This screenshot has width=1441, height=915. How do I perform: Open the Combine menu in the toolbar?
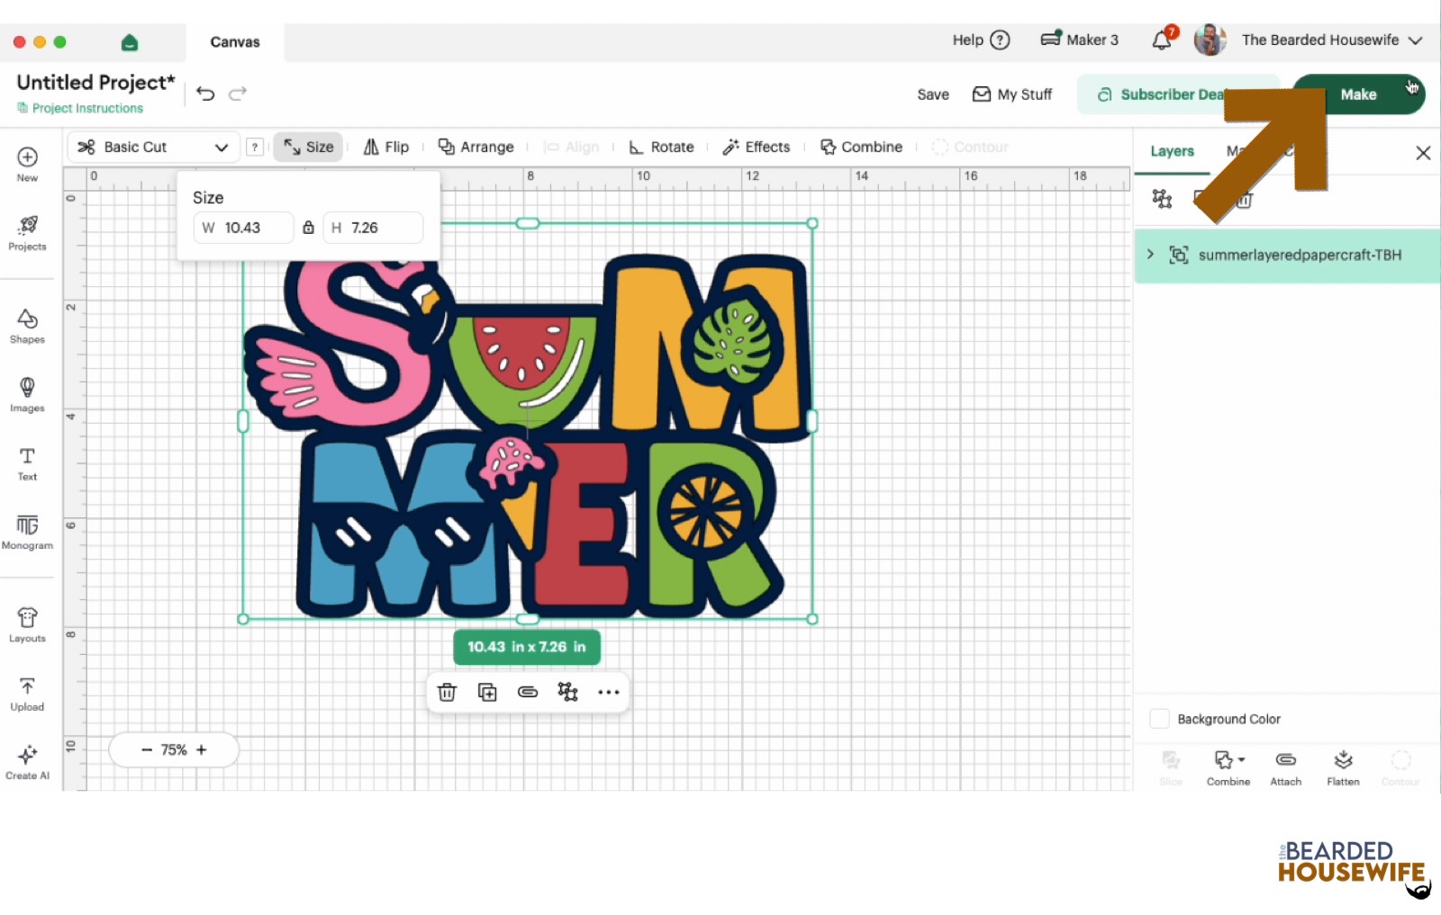pos(861,147)
